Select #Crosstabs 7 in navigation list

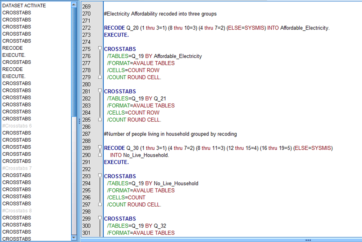pyautogui.click(x=17, y=168)
